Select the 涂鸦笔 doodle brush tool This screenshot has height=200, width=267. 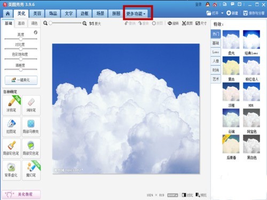pyautogui.click(x=11, y=105)
